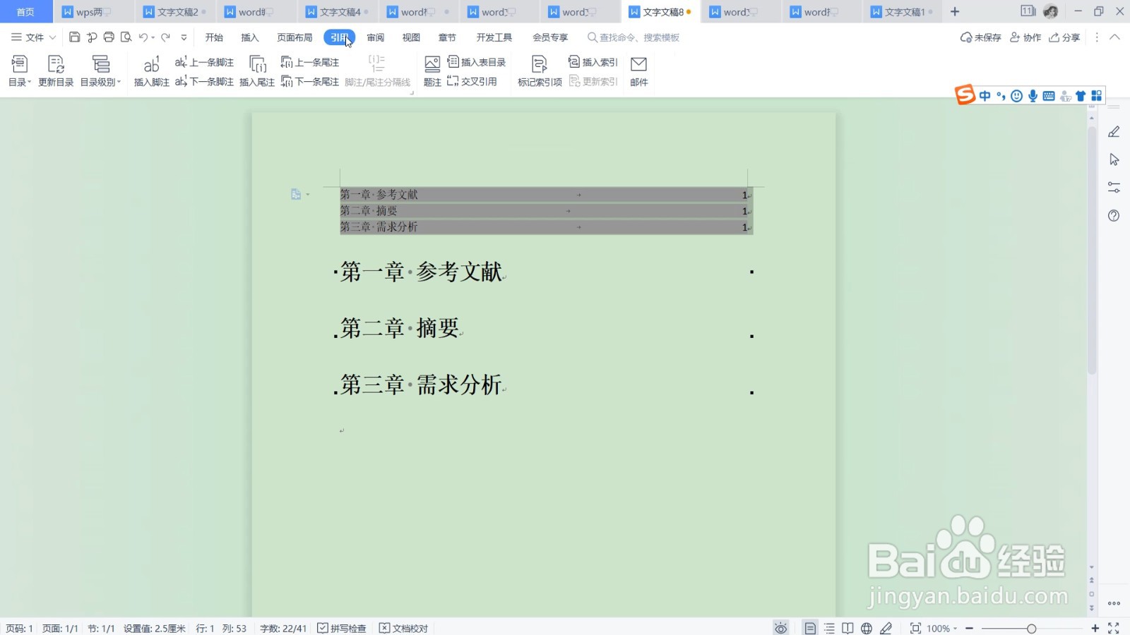
Task: Click the selection arrow icon in right sidebar
Action: click(1114, 159)
